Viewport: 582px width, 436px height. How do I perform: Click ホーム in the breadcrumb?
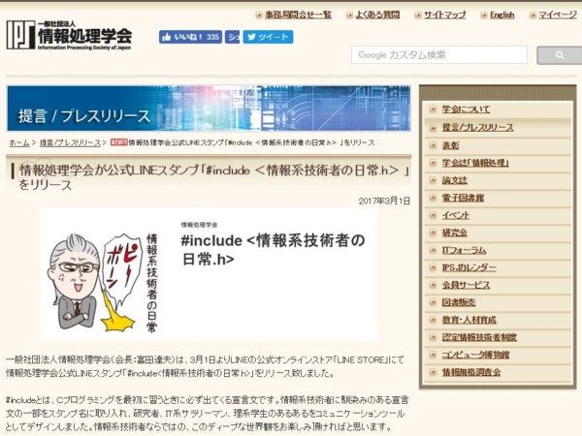(19, 142)
